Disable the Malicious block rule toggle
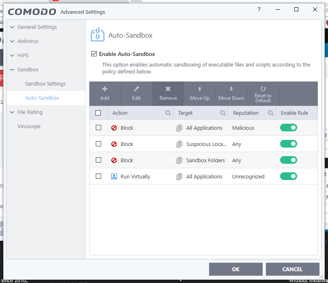 tap(289, 128)
